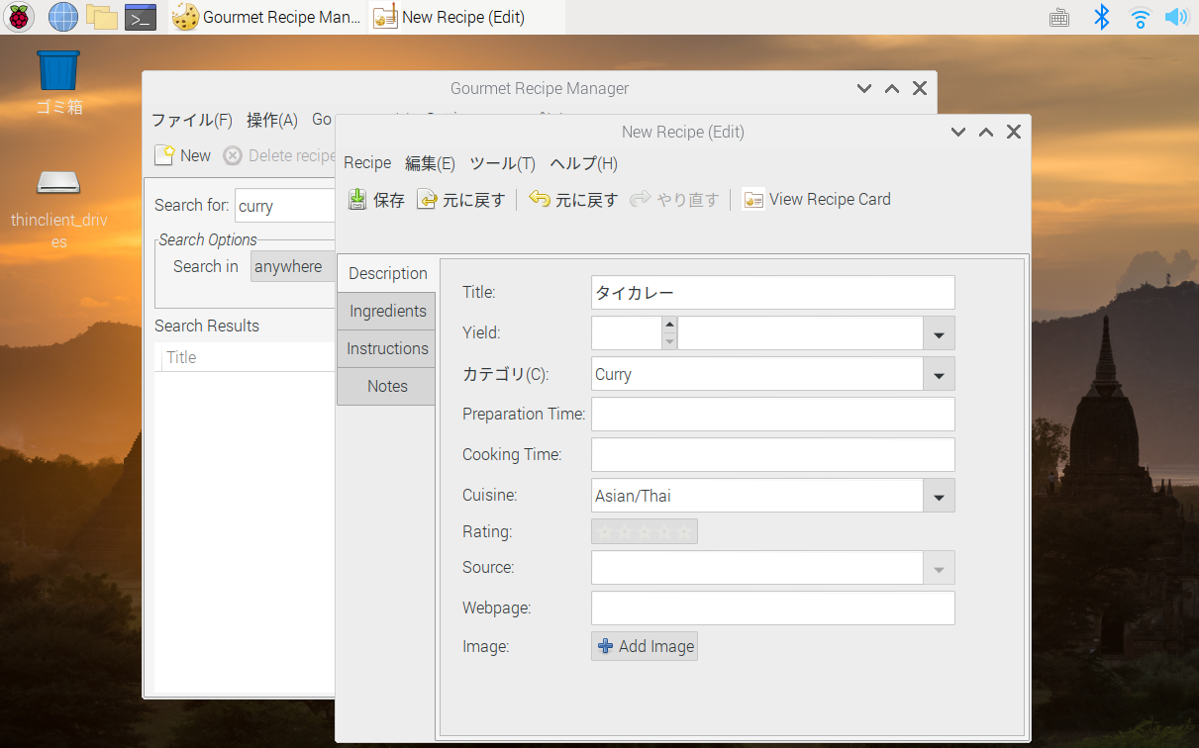
Task: Click the 元に戻す revert toolbar icon
Action: click(427, 199)
